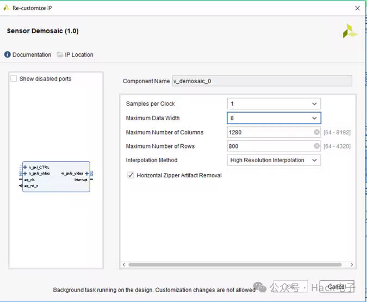Click the Cancel button
The width and height of the screenshot is (367, 302).
(x=337, y=287)
